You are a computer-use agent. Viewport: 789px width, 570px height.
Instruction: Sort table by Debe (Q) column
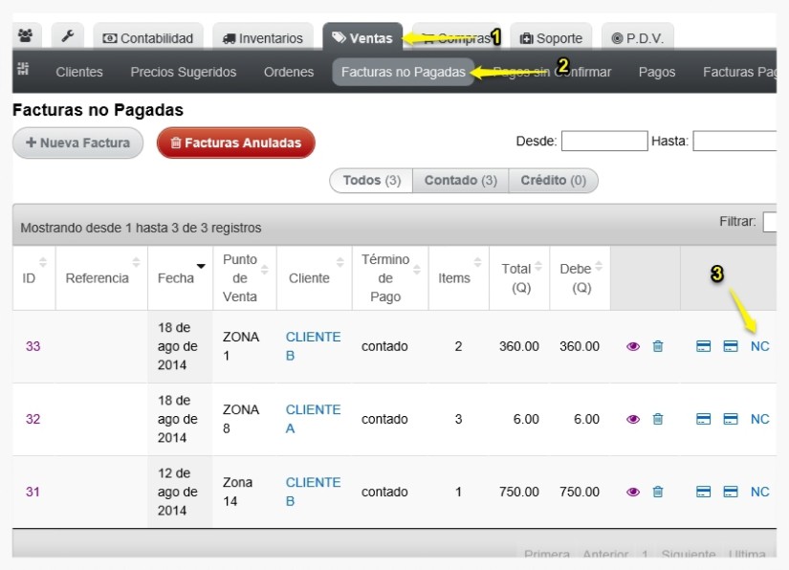[x=581, y=277]
